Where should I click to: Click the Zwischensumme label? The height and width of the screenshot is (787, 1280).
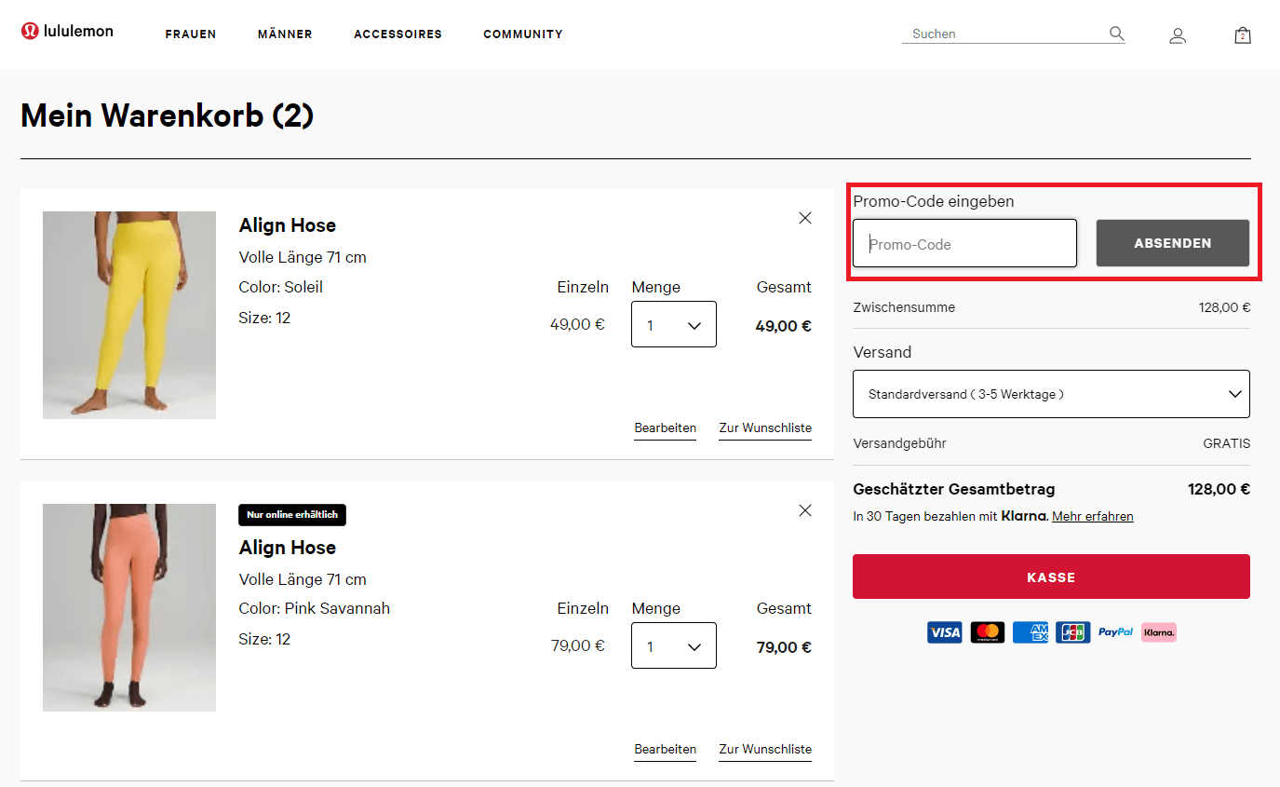coord(904,307)
